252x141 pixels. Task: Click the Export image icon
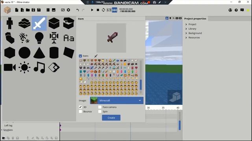pyautogui.click(x=54, y=10)
